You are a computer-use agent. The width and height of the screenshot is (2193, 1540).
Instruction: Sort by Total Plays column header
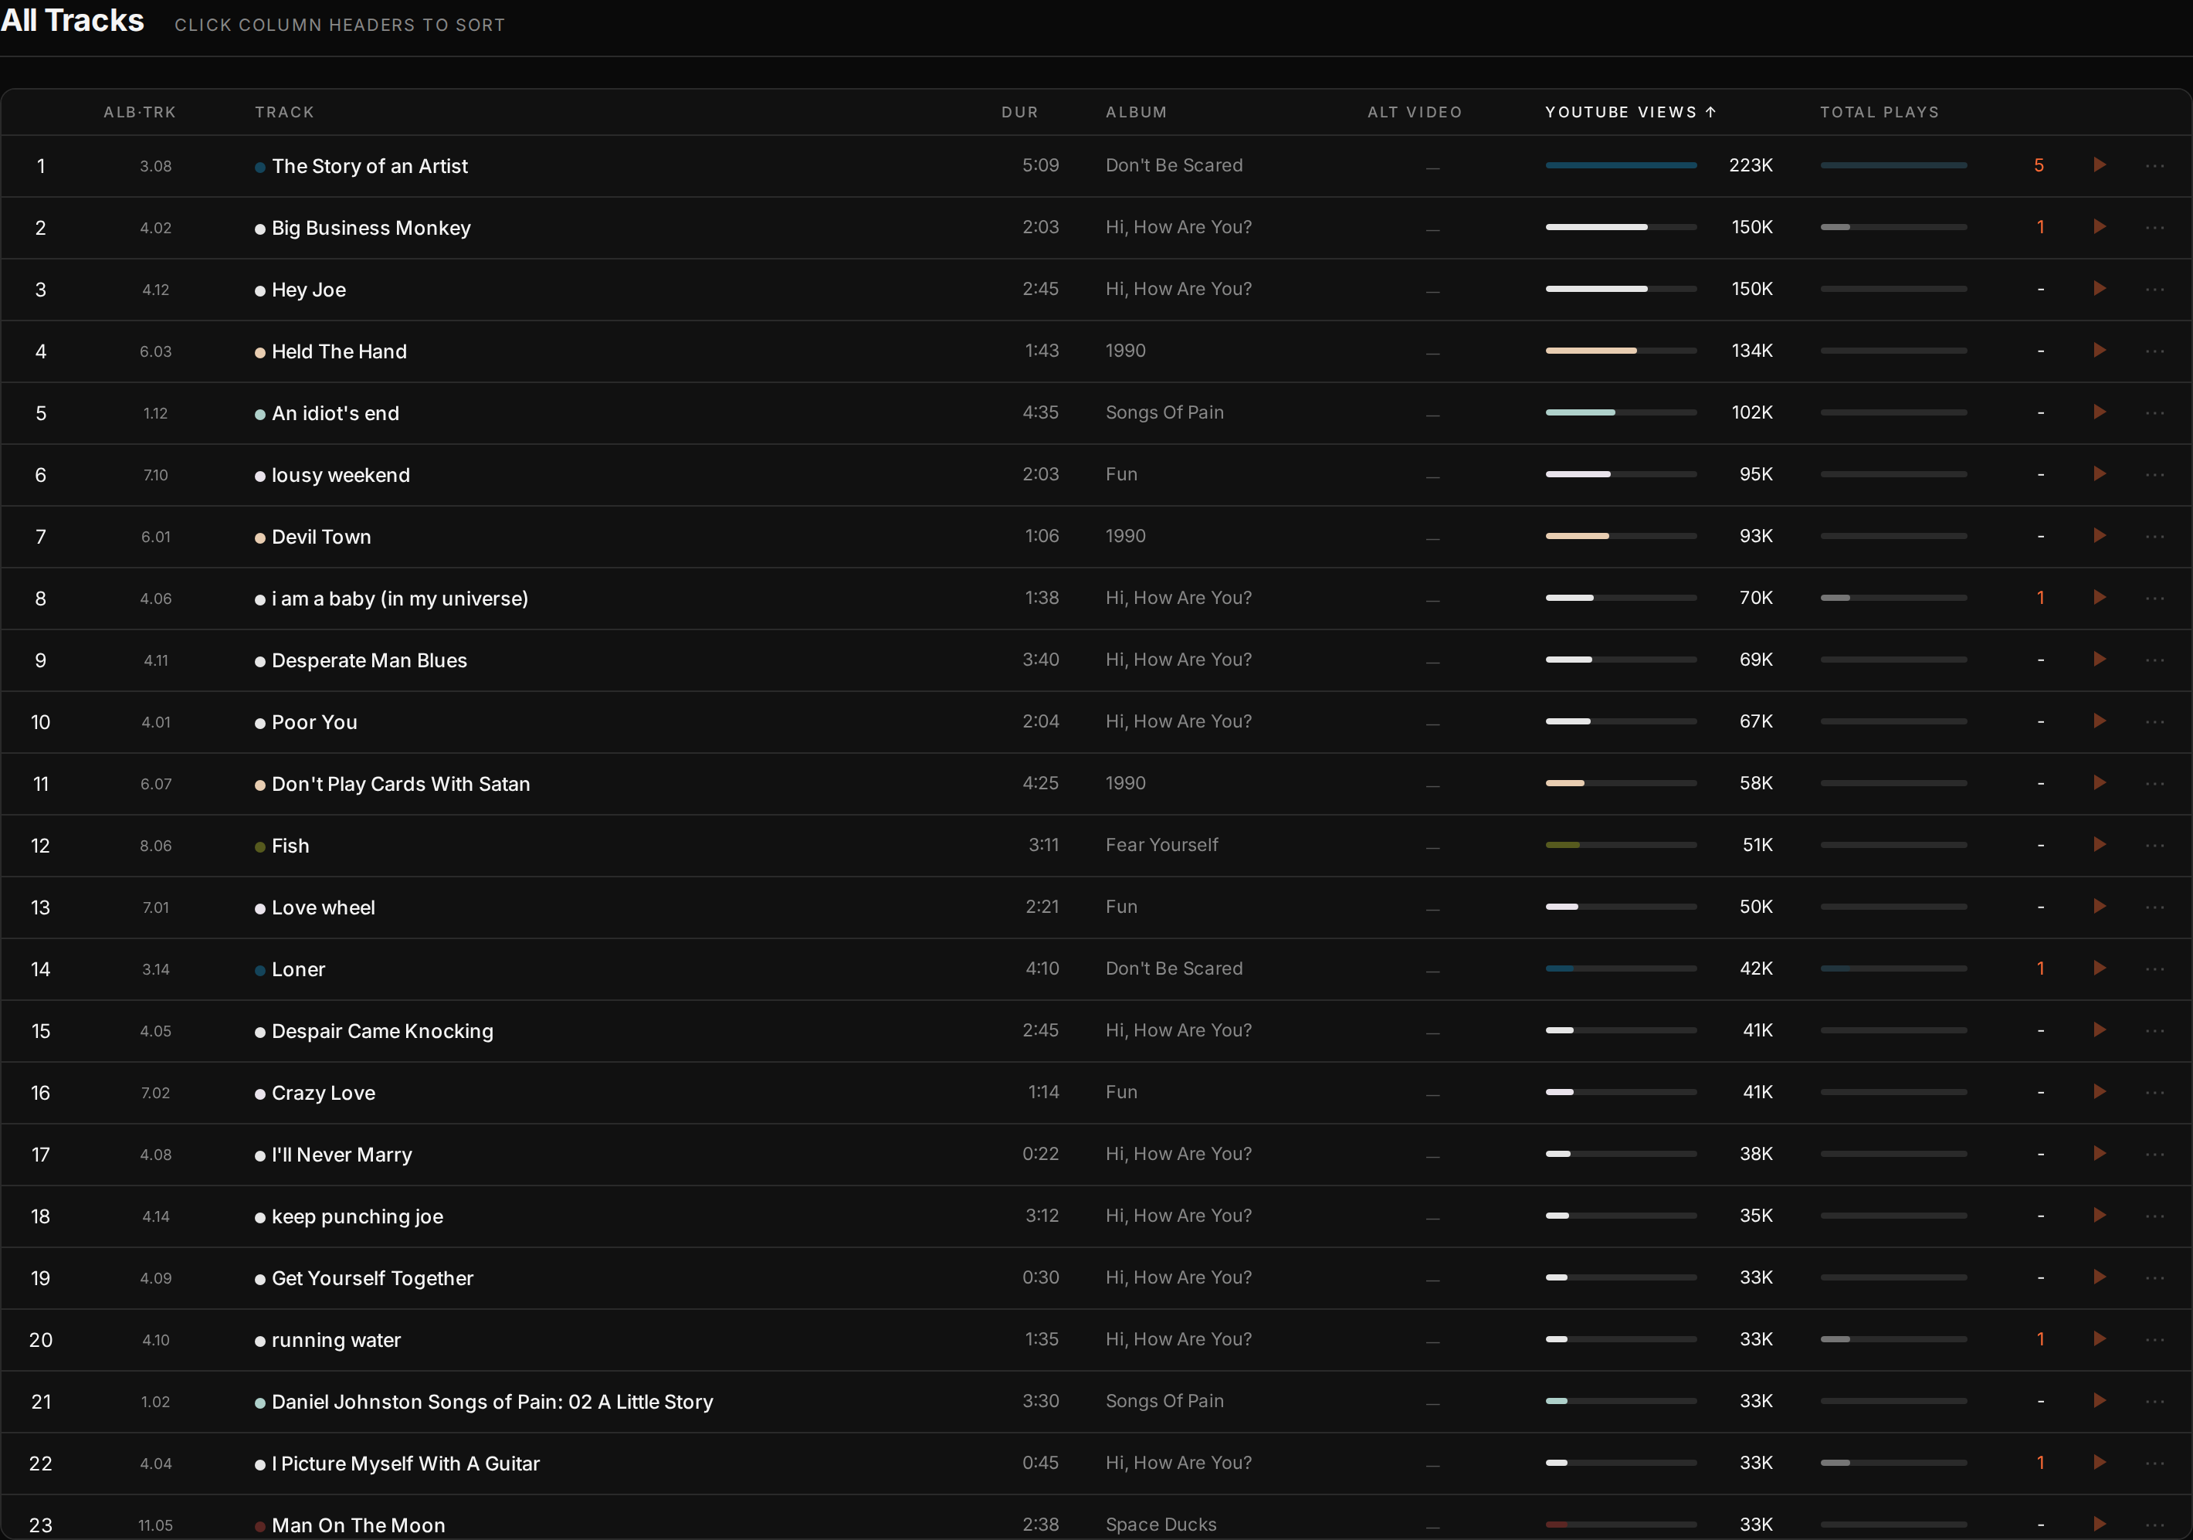(x=1879, y=112)
